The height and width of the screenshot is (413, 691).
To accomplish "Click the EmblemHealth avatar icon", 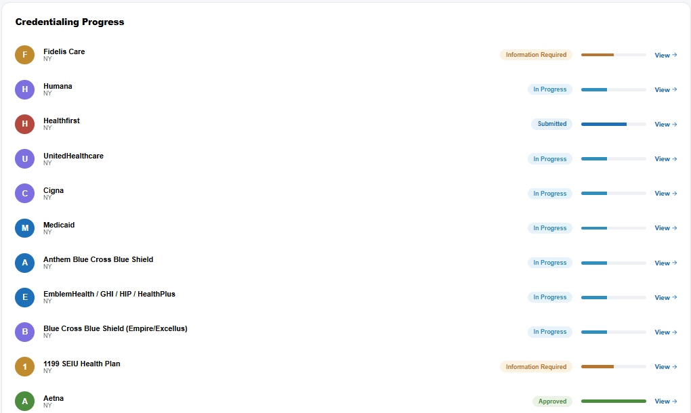I will tap(24, 297).
